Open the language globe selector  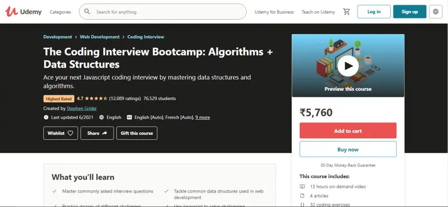pos(435,12)
